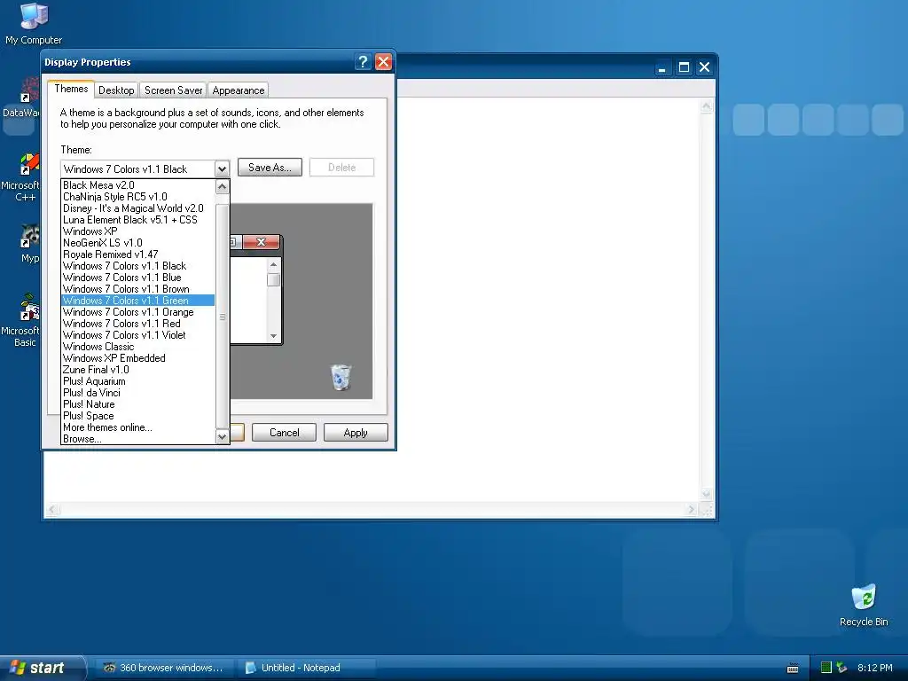Click the theme list scrollbar thumb

pos(222,317)
